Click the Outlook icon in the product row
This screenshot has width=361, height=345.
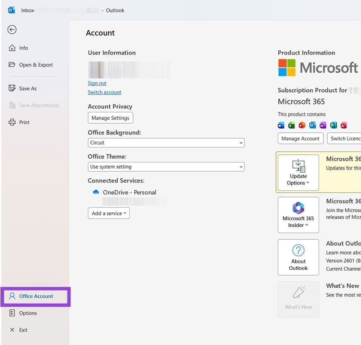[x=312, y=125]
